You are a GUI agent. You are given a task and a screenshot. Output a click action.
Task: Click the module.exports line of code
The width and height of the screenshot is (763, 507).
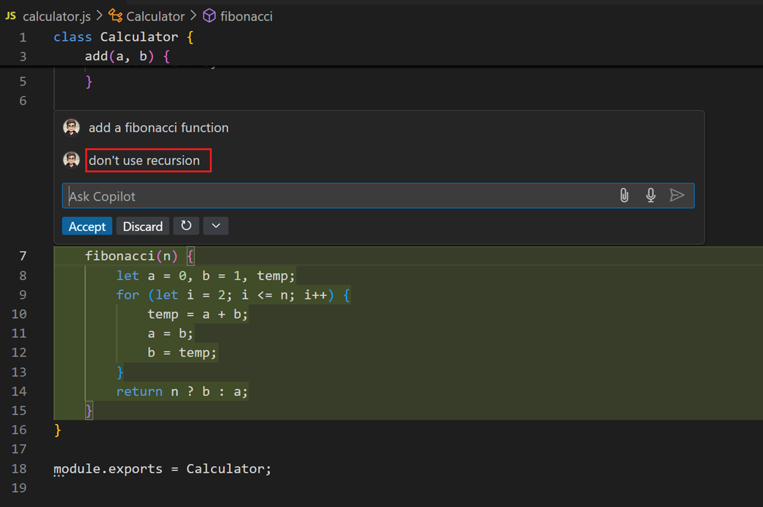[x=162, y=469]
